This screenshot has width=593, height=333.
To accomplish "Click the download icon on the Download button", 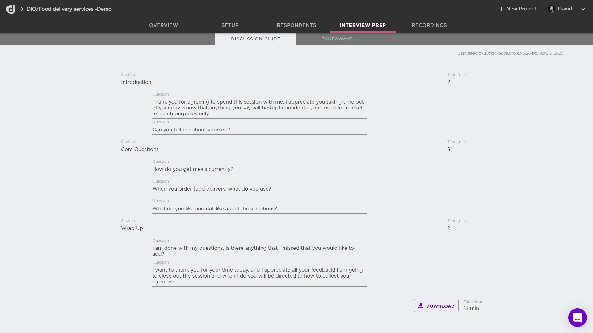I will coord(421,306).
